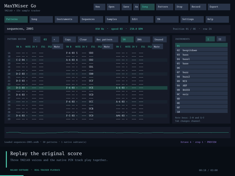This screenshot has width=235, height=176.
Task: Copy the current pattern
Action: [69, 40]
